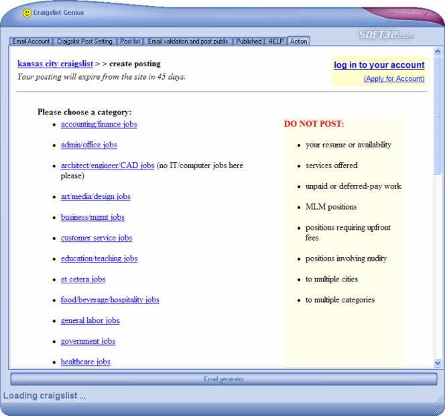Select the Action tab
Image resolution: width=445 pixels, height=416 pixels.
pos(298,42)
